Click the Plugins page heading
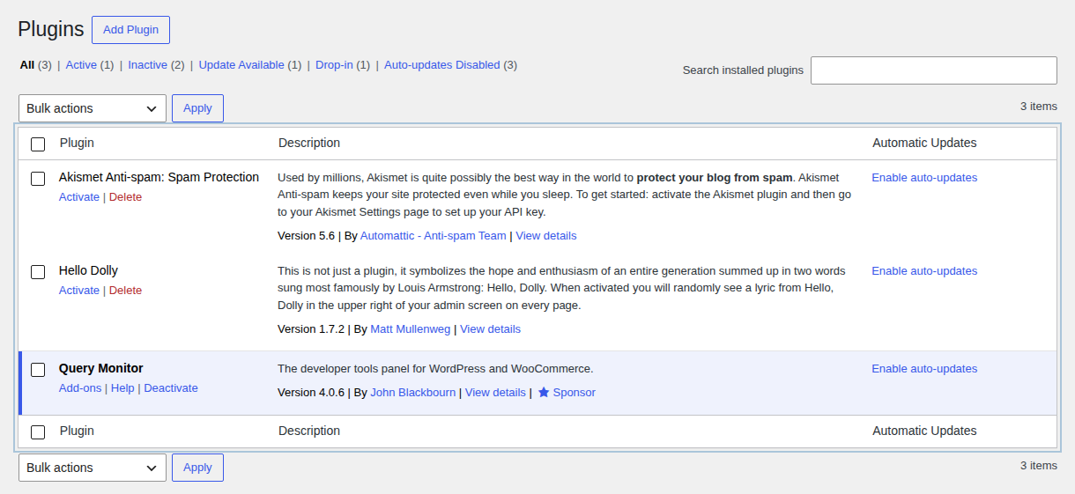This screenshot has width=1075, height=494. (x=51, y=29)
